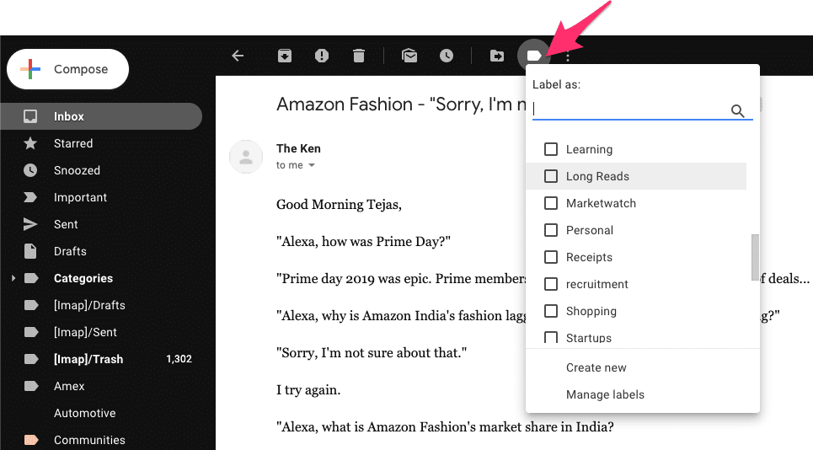This screenshot has height=450, width=813.
Task: Click label icon beside Amex
Action: [31, 386]
